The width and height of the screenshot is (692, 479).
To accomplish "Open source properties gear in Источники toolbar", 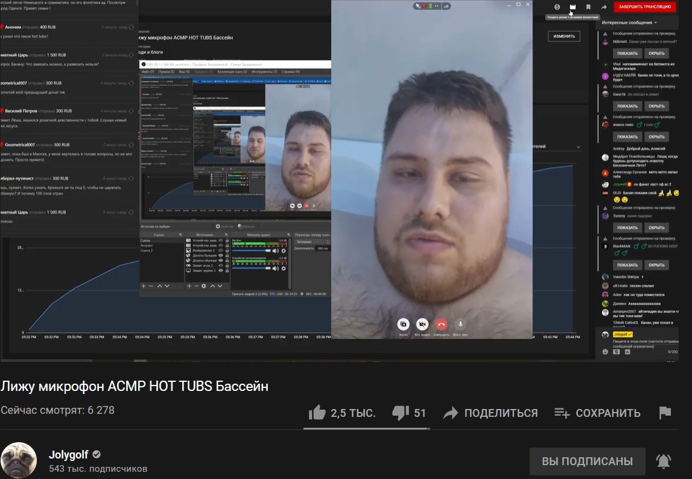I will 204,286.
